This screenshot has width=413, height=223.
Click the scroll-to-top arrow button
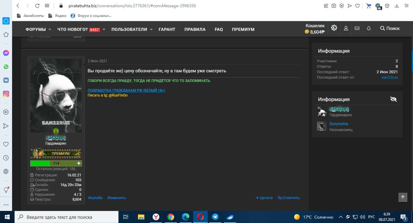pyautogui.click(x=403, y=197)
